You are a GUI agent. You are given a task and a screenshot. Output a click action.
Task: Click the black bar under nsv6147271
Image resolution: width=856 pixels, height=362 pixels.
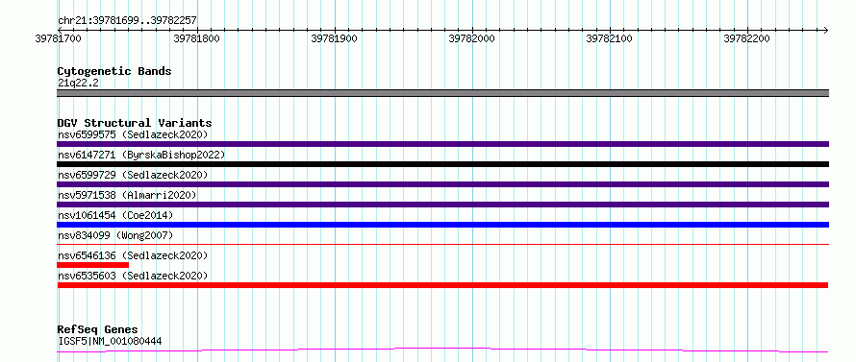[442, 164]
